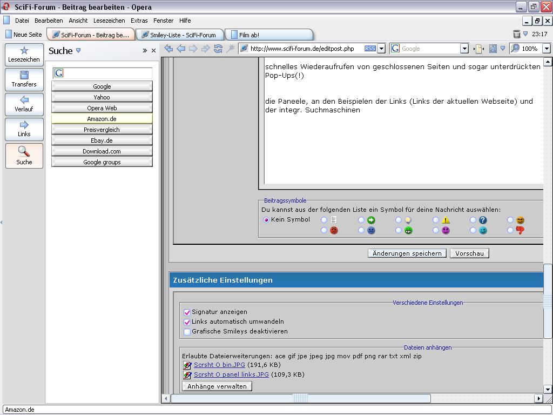Click the RSS feed icon in address bar

370,49
